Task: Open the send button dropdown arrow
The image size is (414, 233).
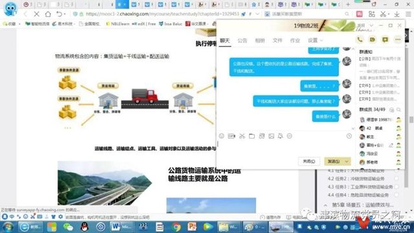Action: (347, 161)
